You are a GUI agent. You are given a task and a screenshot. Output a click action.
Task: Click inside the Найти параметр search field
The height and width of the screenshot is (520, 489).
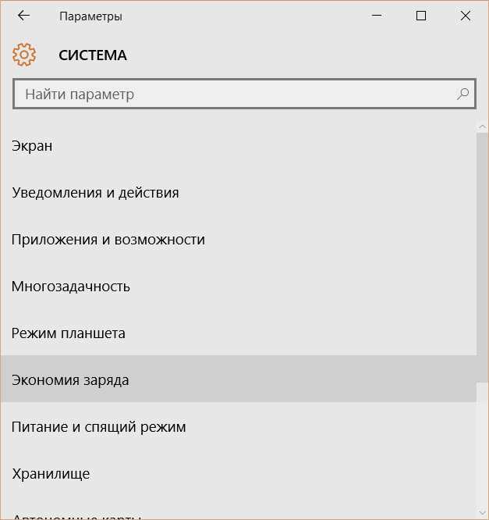pyautogui.click(x=245, y=94)
